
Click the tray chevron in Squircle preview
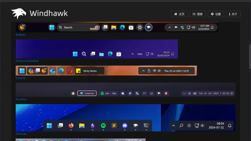coord(144,71)
